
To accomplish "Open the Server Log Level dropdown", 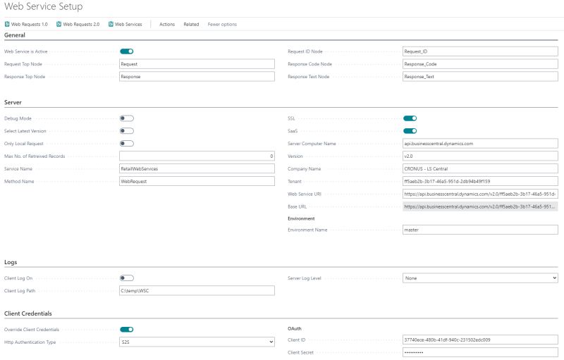I will pos(480,278).
